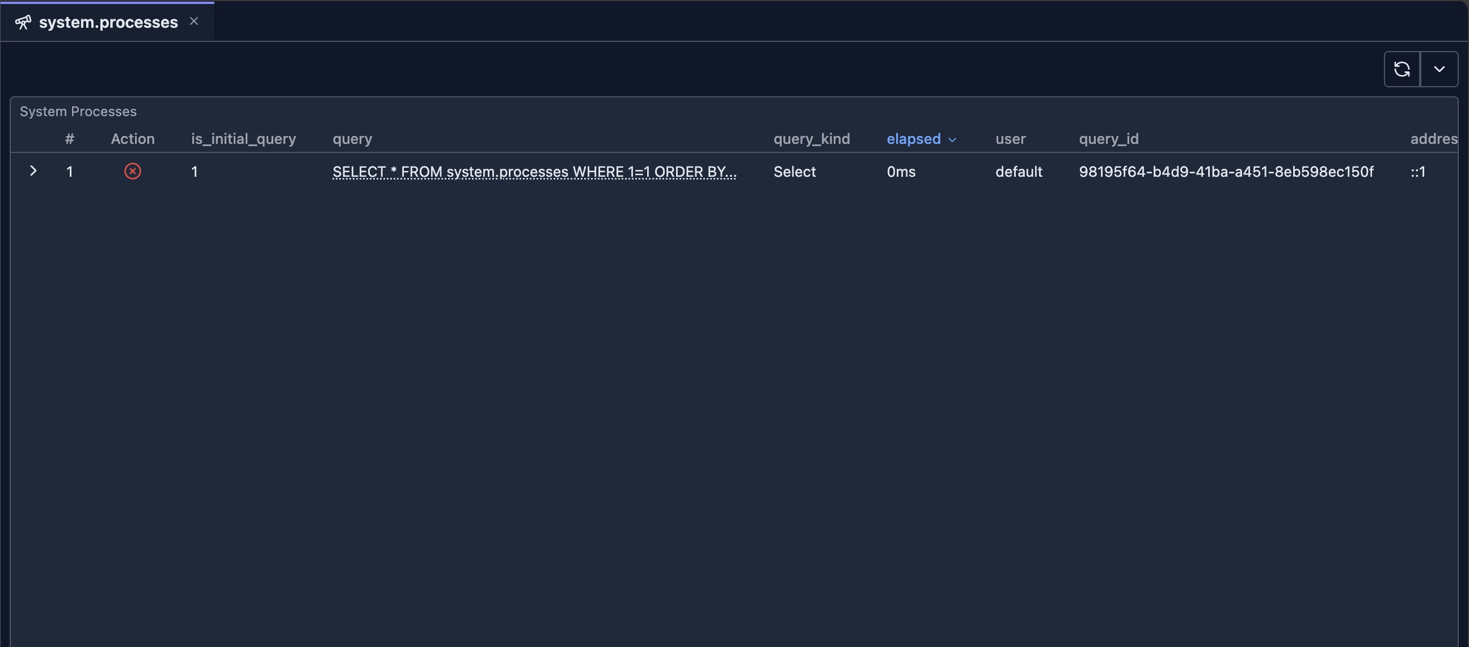Click the query_id column header
Screen dimensions: 1469x647
(x=1108, y=139)
